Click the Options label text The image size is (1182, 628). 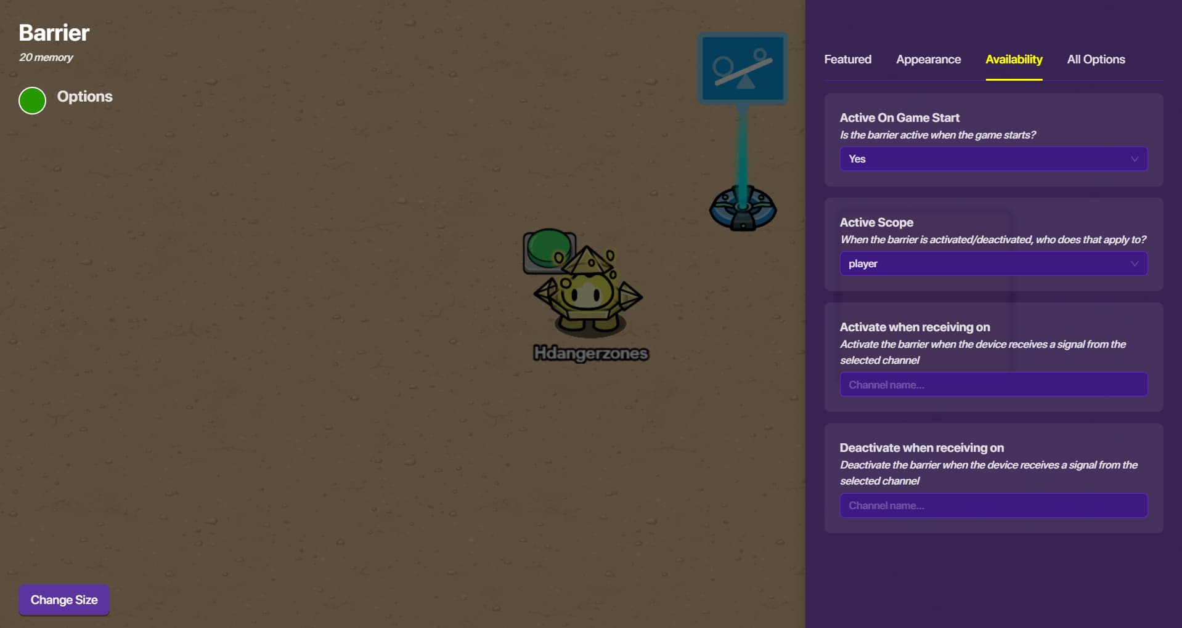click(x=84, y=97)
